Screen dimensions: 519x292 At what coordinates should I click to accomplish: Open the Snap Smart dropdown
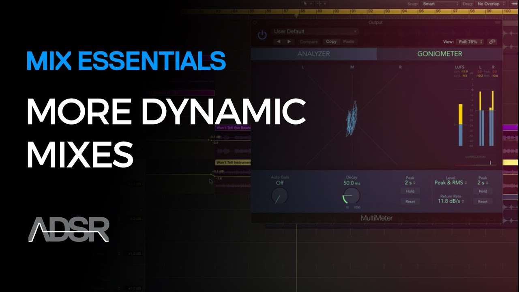(440, 4)
